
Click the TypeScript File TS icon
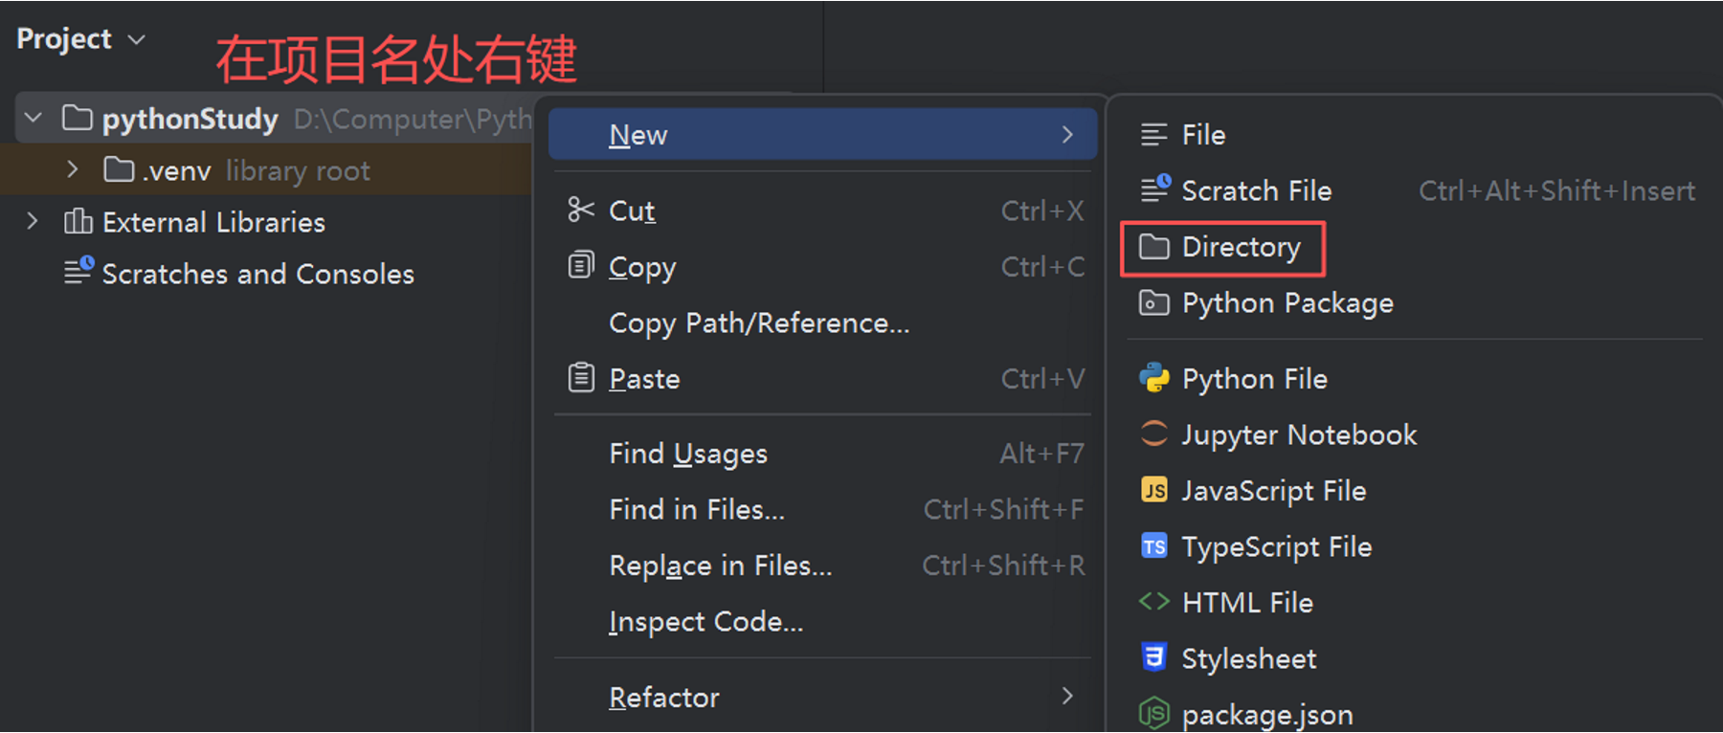(x=1154, y=546)
